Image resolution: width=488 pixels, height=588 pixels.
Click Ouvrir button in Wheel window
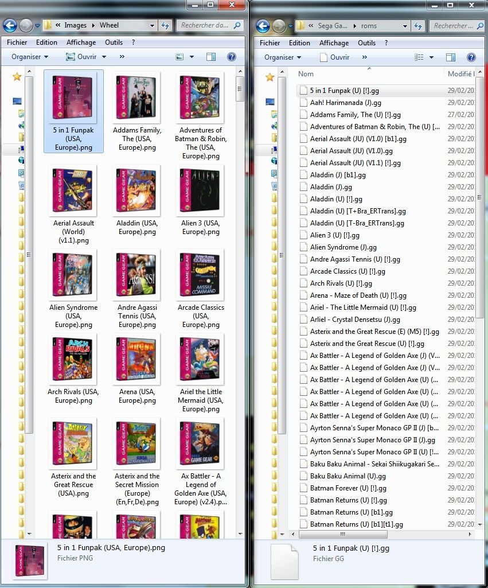pos(81,57)
